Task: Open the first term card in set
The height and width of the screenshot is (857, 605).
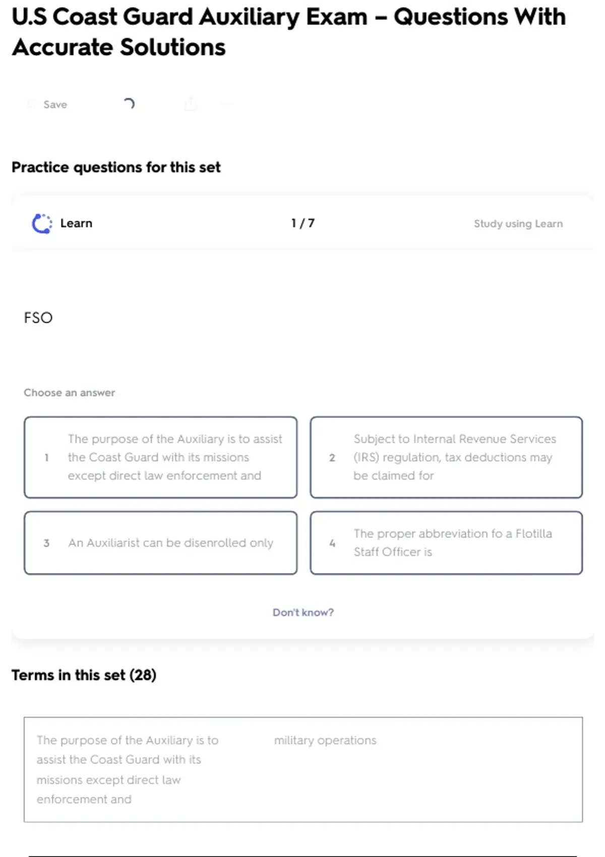Action: (x=303, y=770)
